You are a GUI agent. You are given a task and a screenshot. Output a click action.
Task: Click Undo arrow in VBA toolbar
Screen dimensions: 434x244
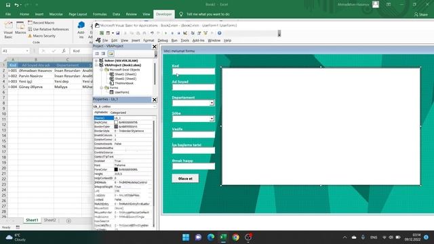click(152, 33)
